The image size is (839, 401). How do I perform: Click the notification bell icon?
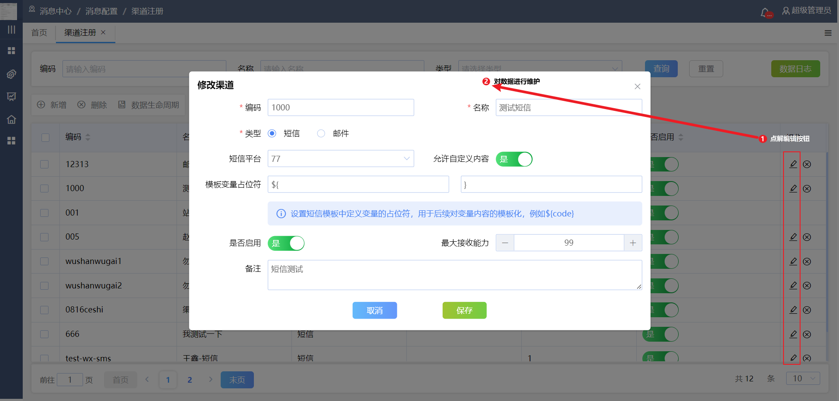click(765, 12)
